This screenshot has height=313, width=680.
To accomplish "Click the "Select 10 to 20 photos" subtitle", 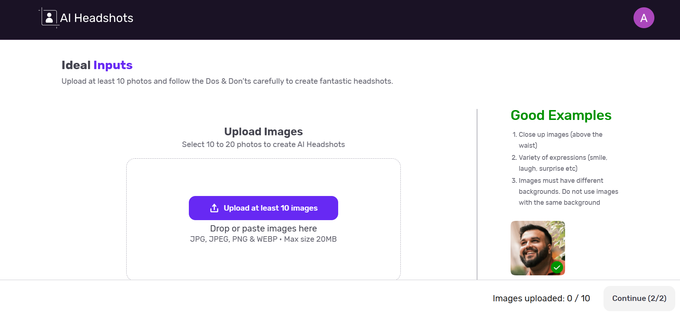I will click(x=263, y=144).
